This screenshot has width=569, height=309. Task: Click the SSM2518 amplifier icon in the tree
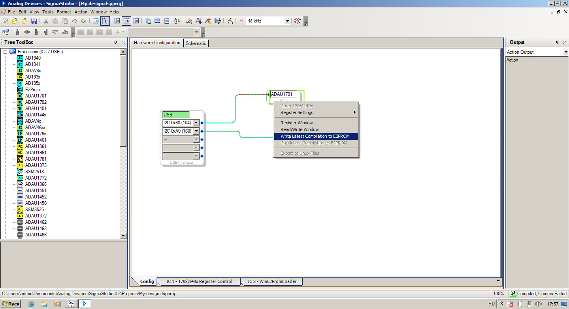point(20,172)
